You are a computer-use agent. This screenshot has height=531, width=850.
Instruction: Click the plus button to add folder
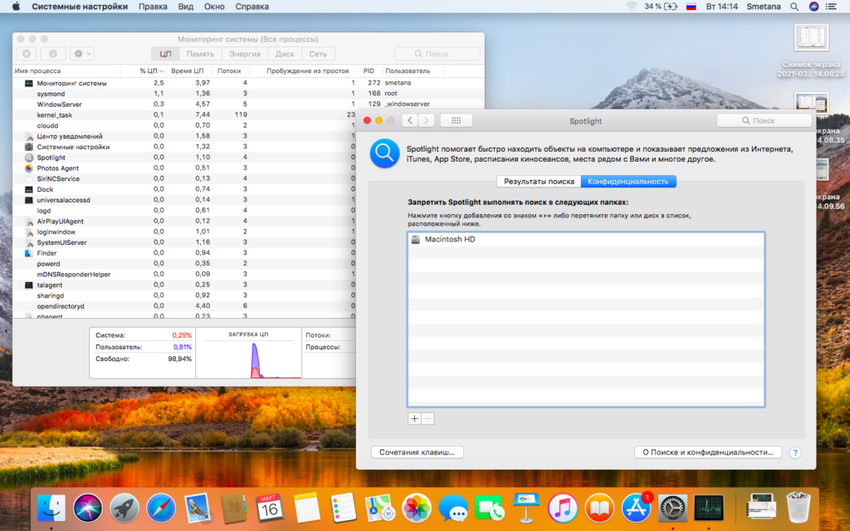(414, 419)
